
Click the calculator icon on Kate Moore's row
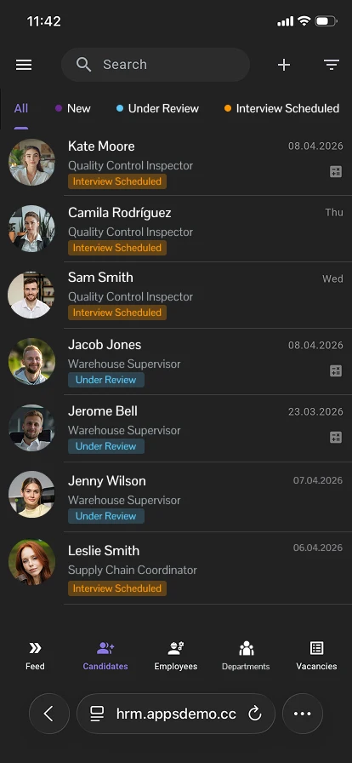click(x=336, y=172)
